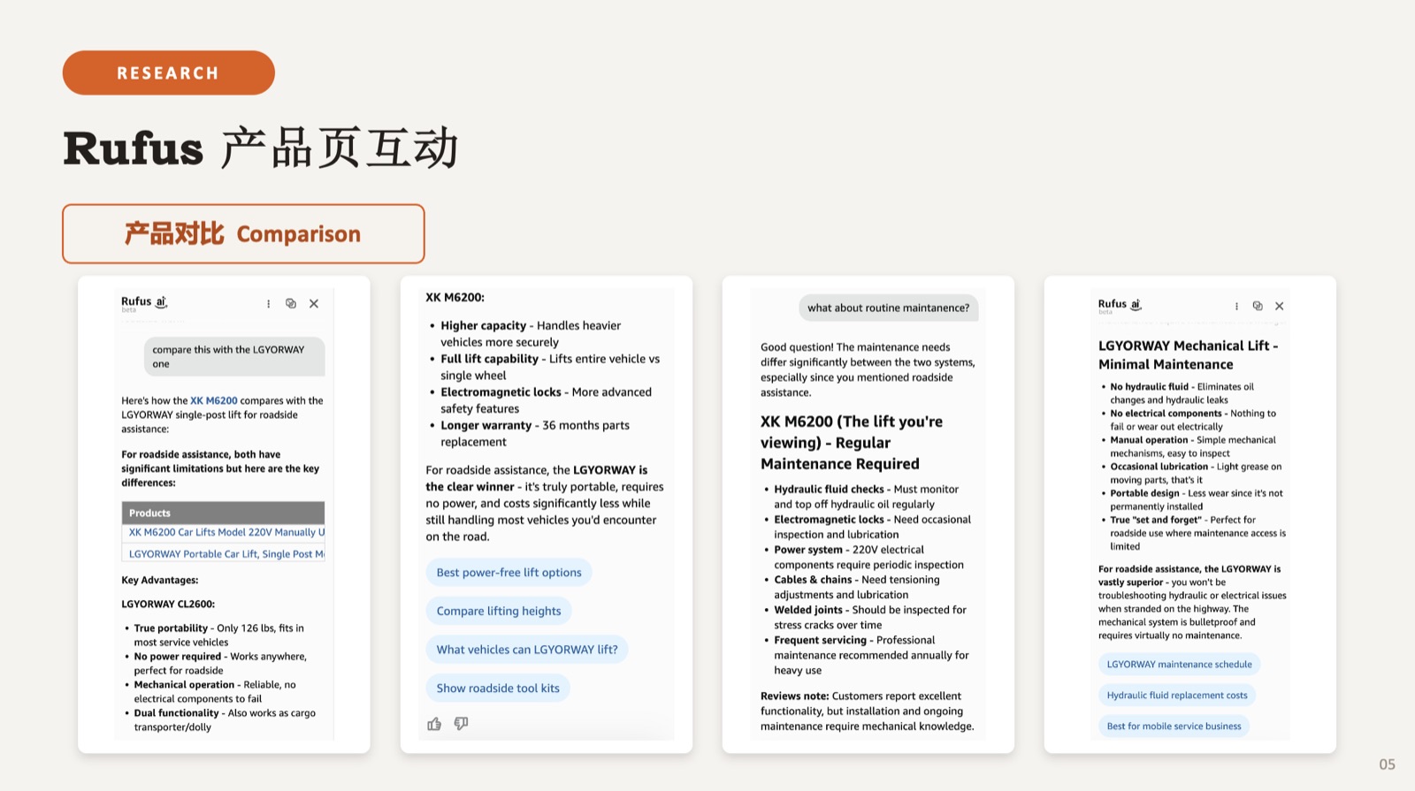Click 'LGYORWAY is the clear winner' text
Screen dimensions: 1415x791
537,478
